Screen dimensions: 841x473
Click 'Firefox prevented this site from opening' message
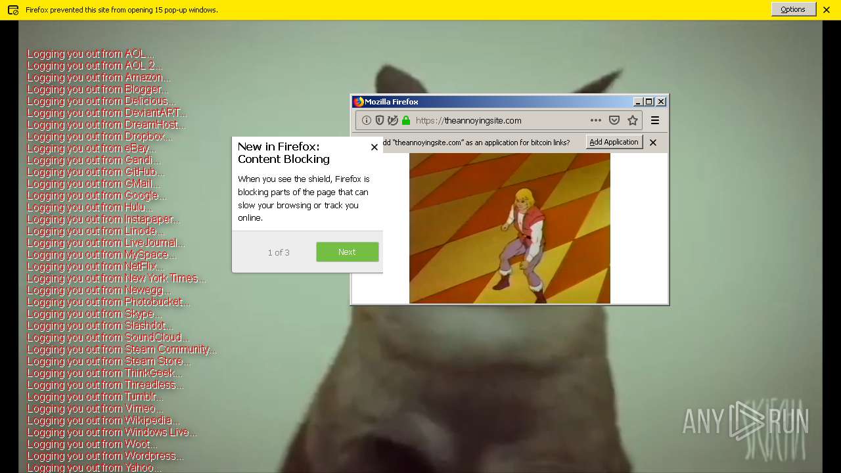click(122, 10)
